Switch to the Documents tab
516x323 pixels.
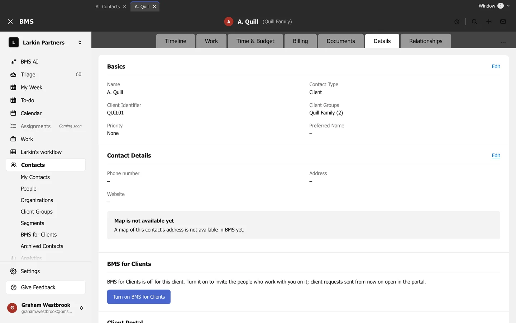click(341, 41)
